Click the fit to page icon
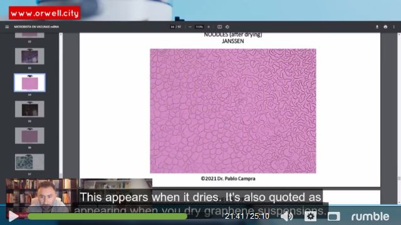Viewport: 401px width, 225px height. pyautogui.click(x=219, y=27)
